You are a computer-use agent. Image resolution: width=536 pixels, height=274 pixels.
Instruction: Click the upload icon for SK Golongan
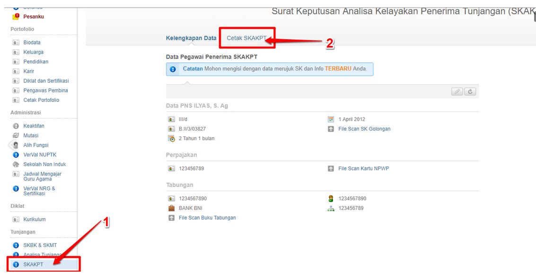click(331, 129)
